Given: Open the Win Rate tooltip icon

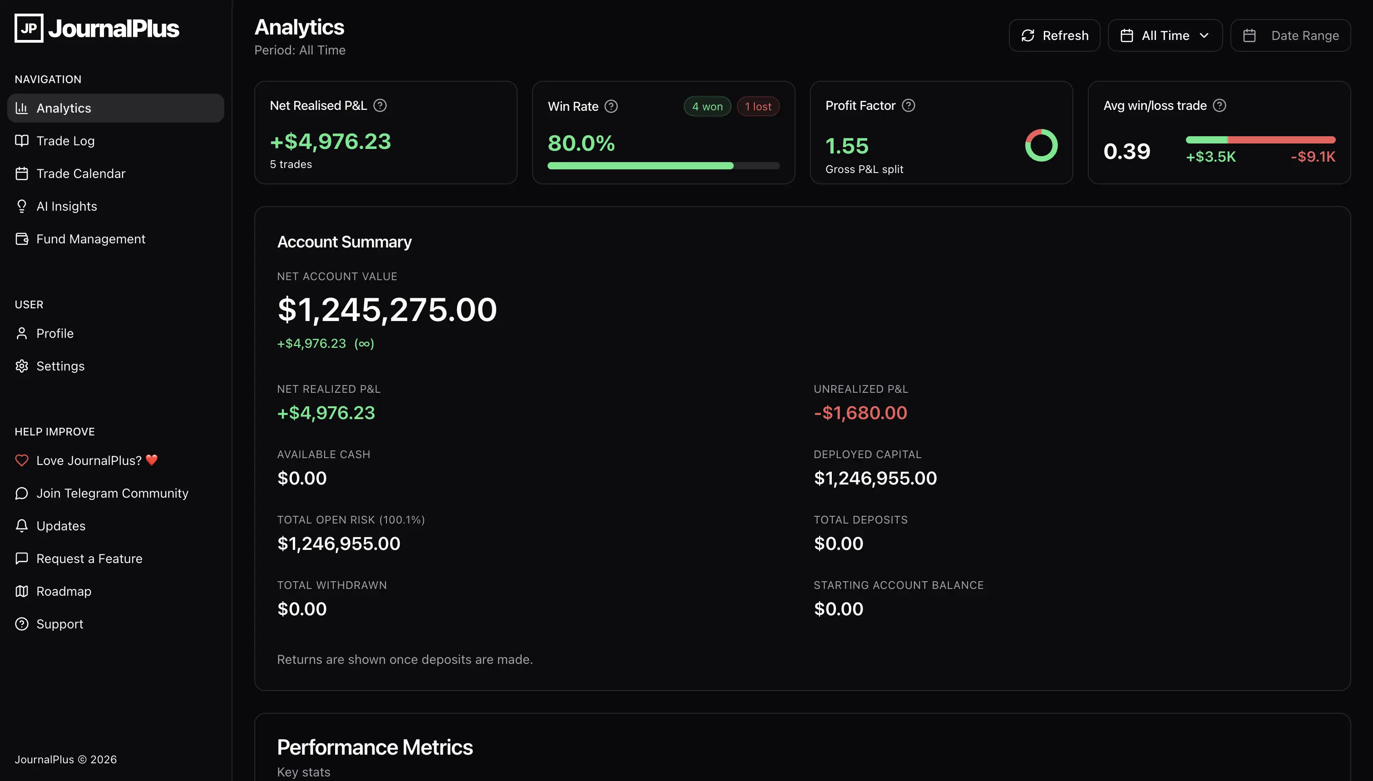Looking at the screenshot, I should (611, 106).
